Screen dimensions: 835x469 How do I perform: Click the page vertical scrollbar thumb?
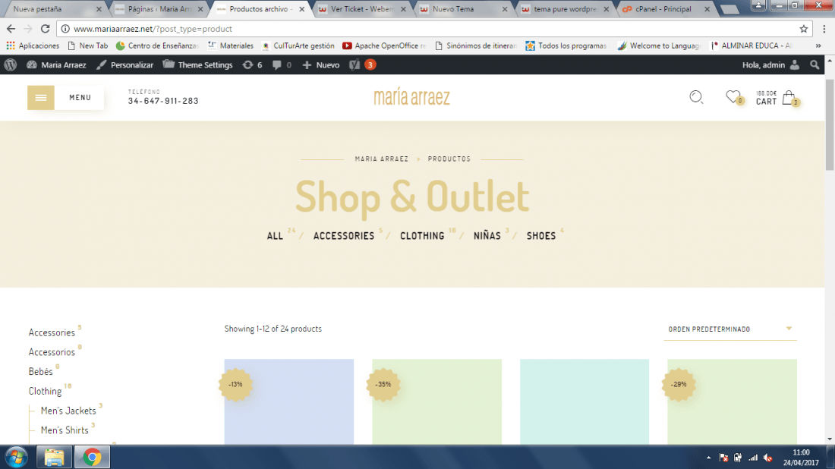click(830, 125)
